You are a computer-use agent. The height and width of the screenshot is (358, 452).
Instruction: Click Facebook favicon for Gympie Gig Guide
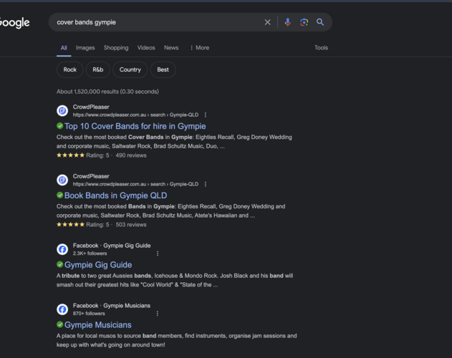pyautogui.click(x=62, y=249)
